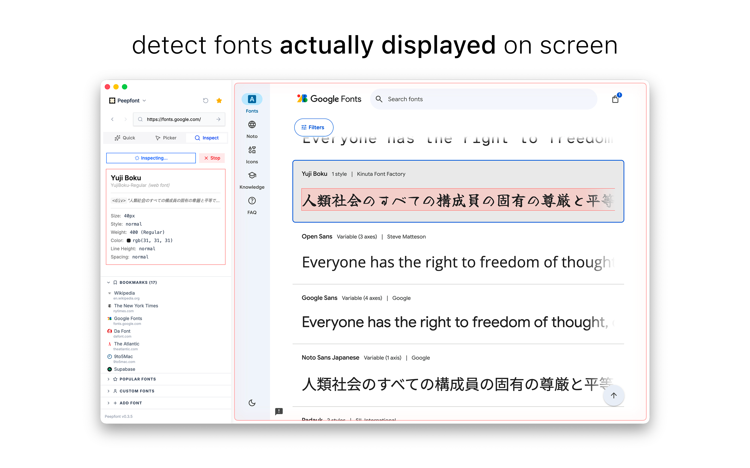Switch to the Quick tab
Image resolution: width=750 pixels, height=468 pixels.
click(124, 138)
